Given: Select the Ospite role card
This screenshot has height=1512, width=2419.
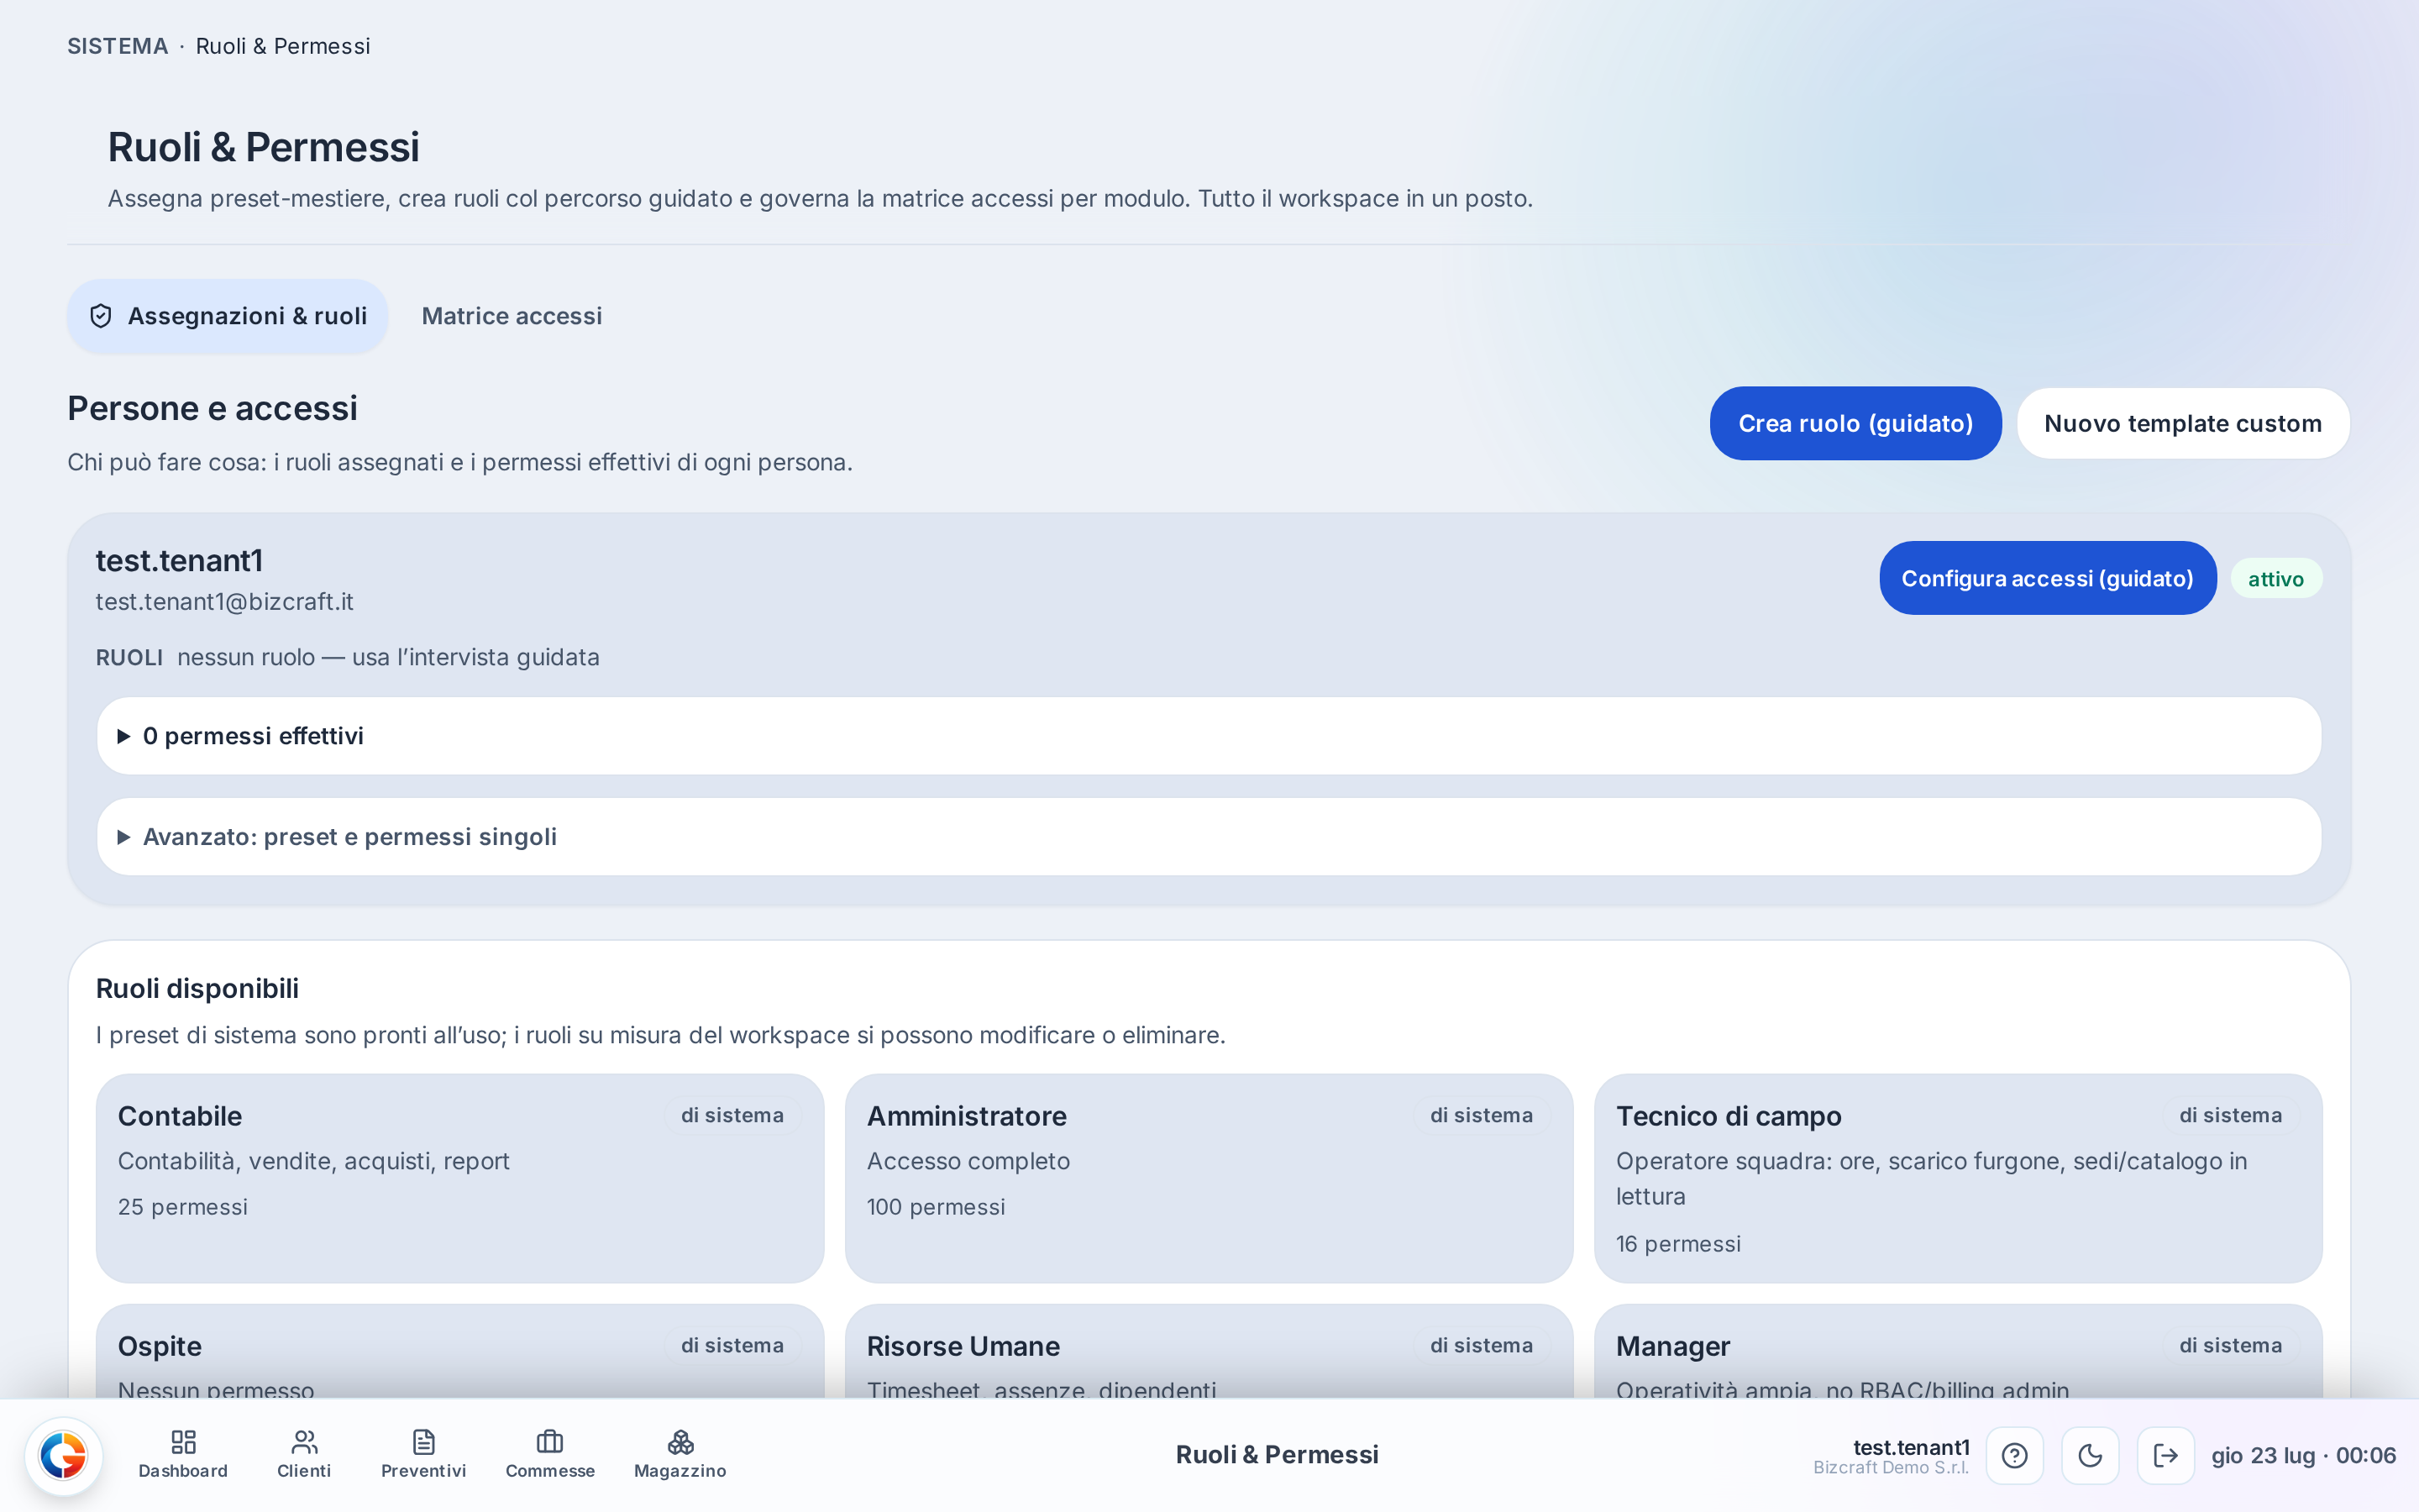Looking at the screenshot, I should click(x=459, y=1351).
